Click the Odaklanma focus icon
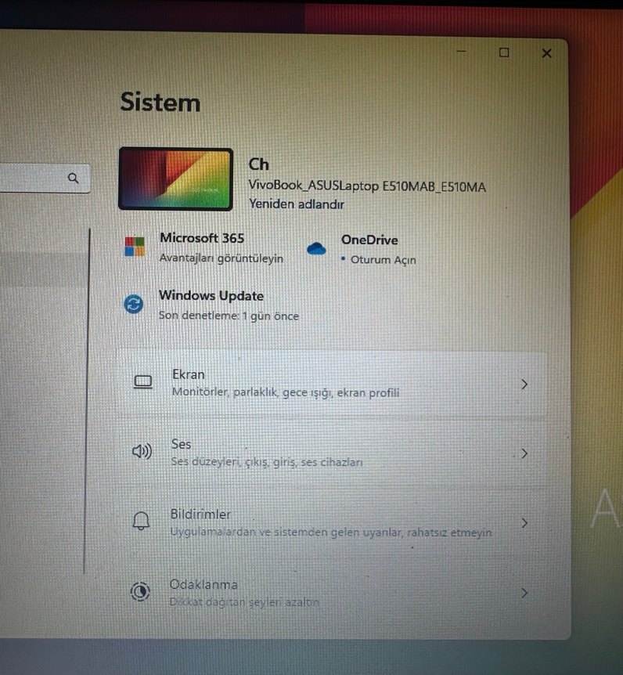Screen dimensions: 623x675 point(140,591)
